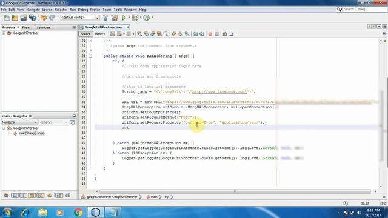Jump to Next Bookmark icon
The width and height of the screenshot is (388, 218).
(x=181, y=34)
